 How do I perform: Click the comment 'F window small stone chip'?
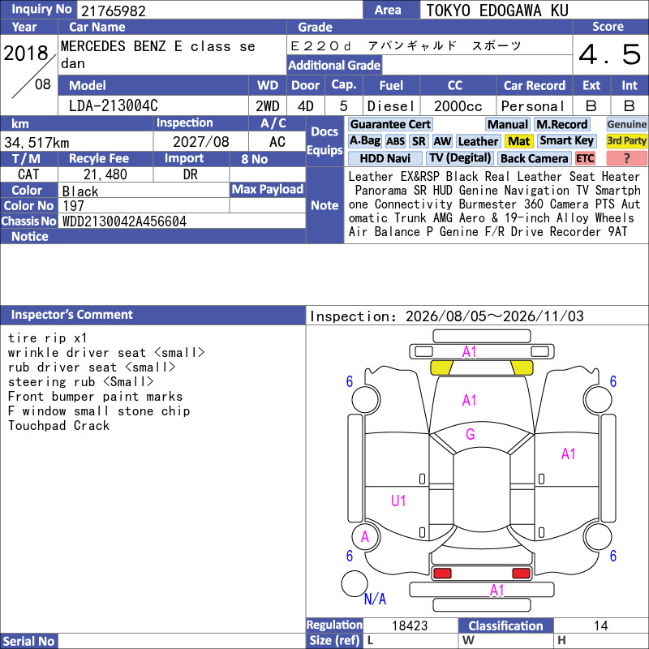point(98,411)
